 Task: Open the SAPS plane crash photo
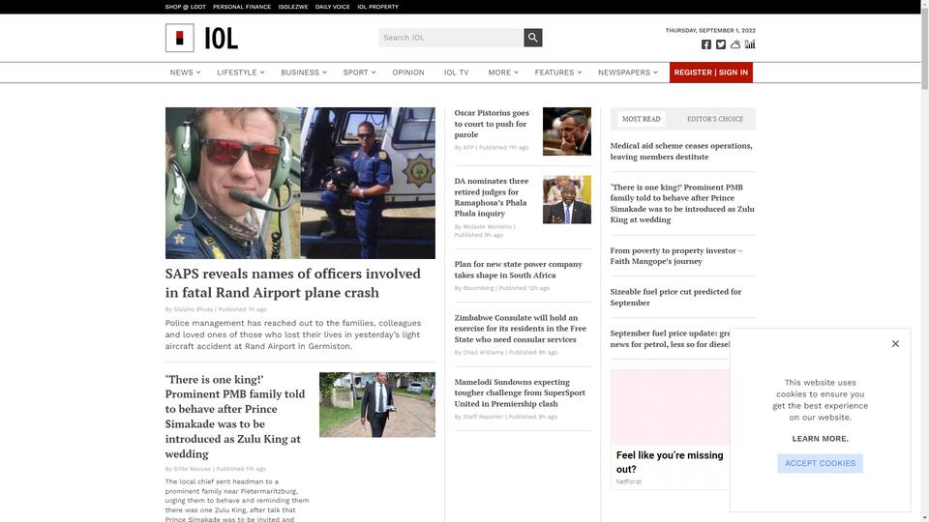tap(300, 183)
